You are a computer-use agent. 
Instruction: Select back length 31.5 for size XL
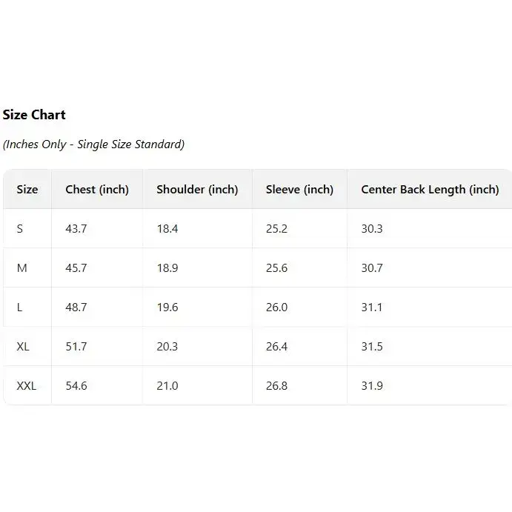[x=372, y=347]
